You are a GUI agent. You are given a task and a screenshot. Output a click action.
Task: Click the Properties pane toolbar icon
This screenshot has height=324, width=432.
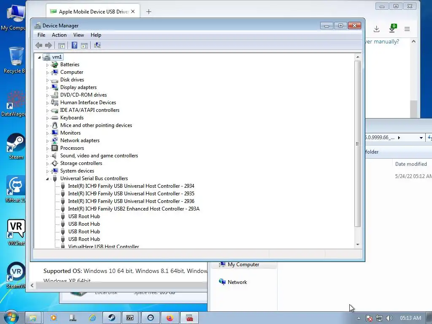coord(84,46)
